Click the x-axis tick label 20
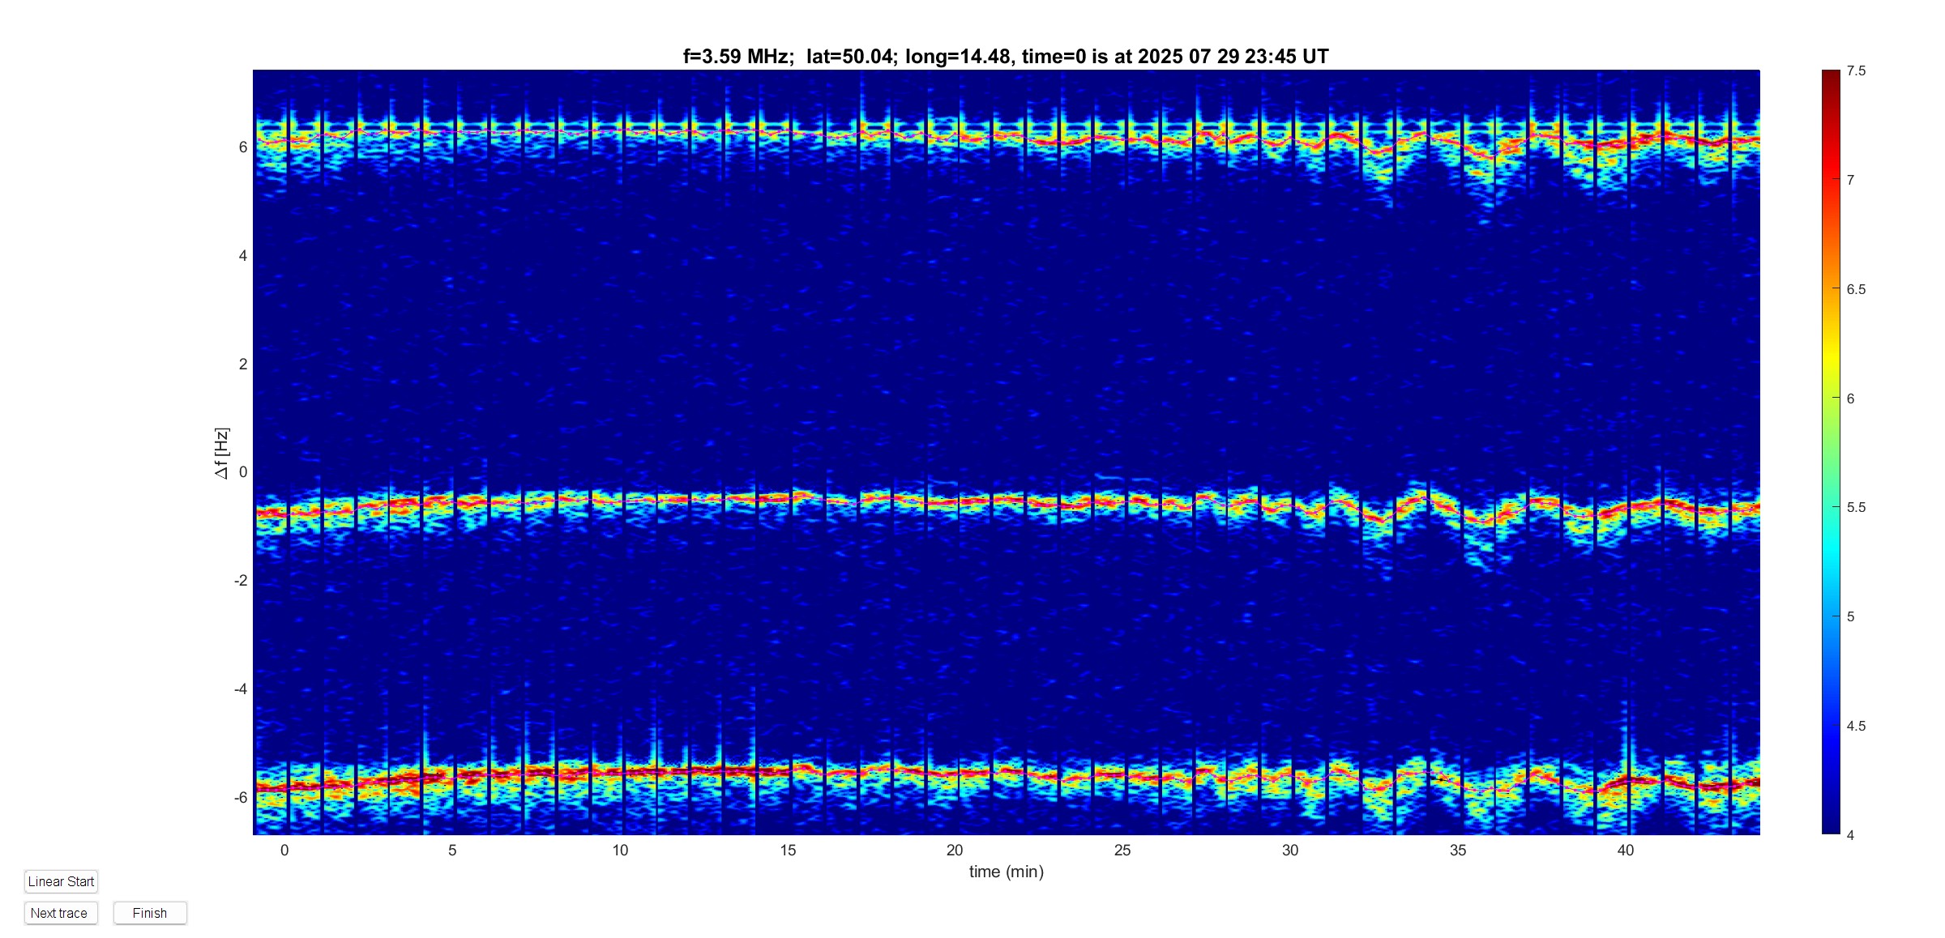The width and height of the screenshot is (1945, 938). 955,850
